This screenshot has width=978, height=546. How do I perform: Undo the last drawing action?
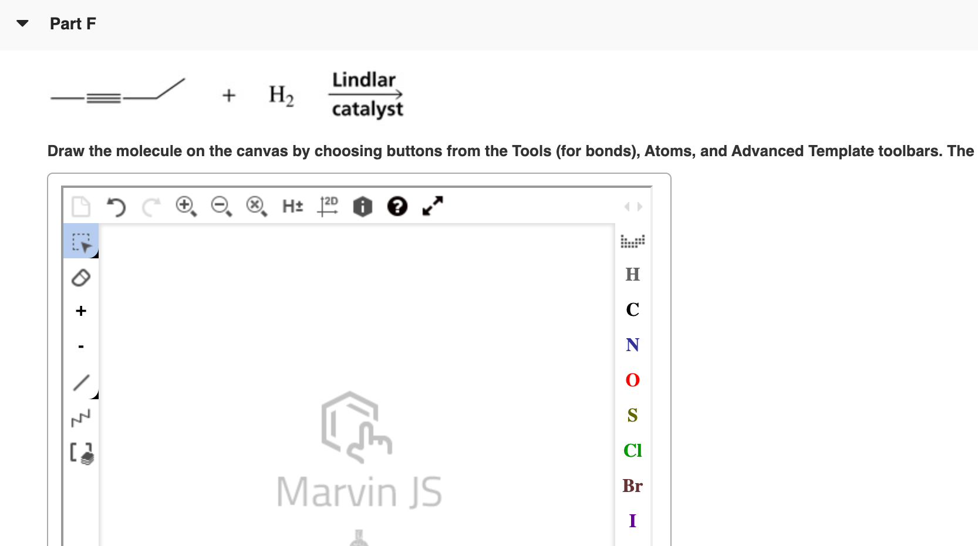(116, 207)
